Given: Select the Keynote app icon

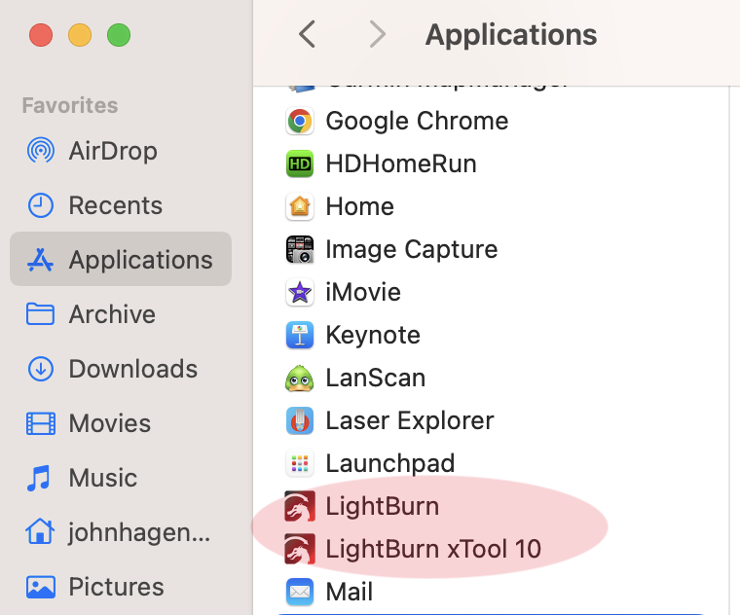Looking at the screenshot, I should pos(300,335).
